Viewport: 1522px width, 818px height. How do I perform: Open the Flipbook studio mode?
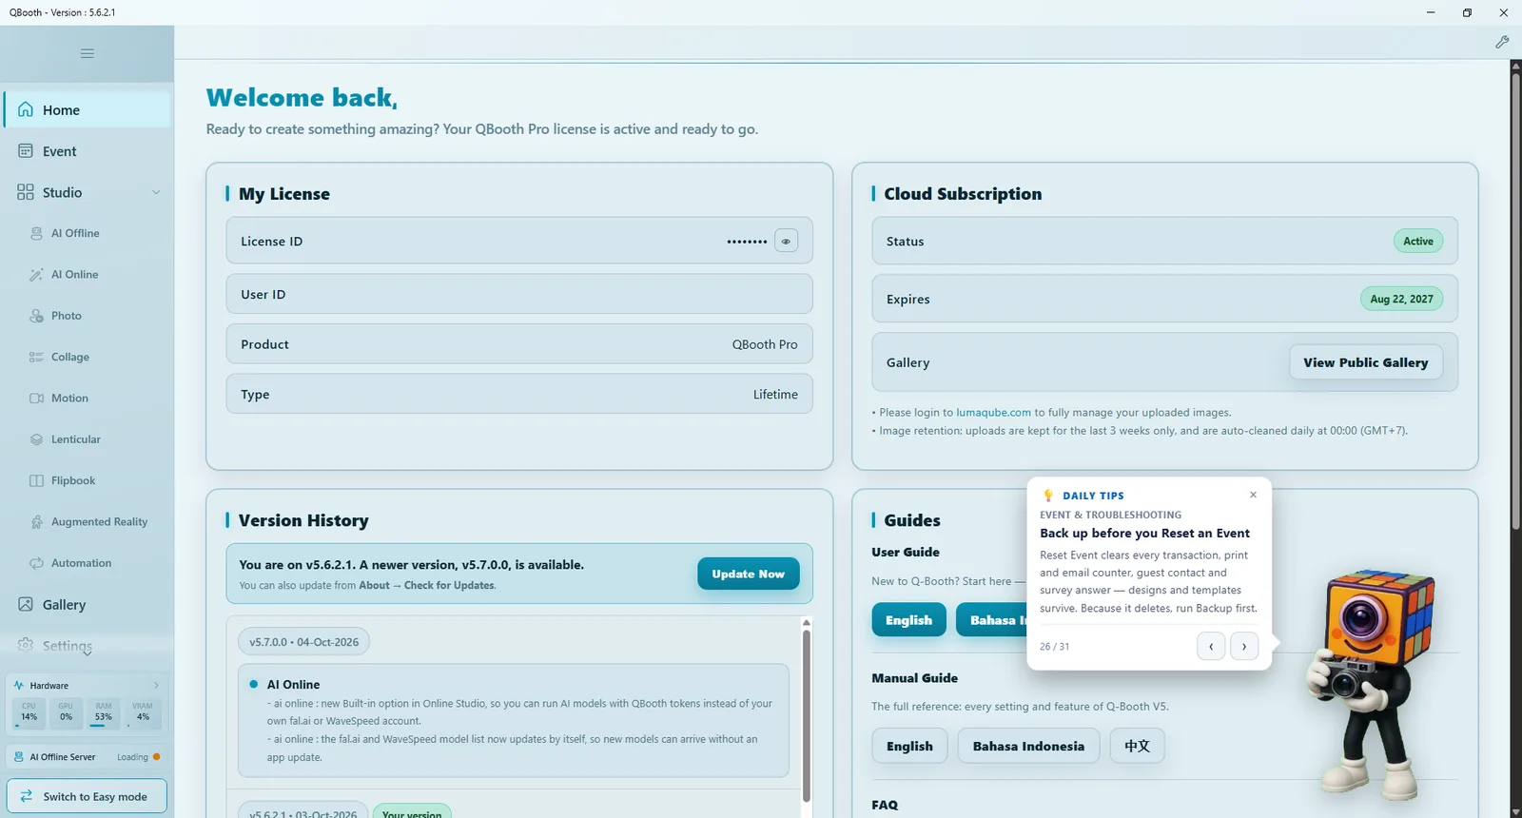pos(87,480)
